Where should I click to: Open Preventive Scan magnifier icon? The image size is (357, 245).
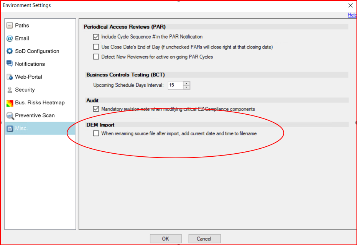point(10,115)
